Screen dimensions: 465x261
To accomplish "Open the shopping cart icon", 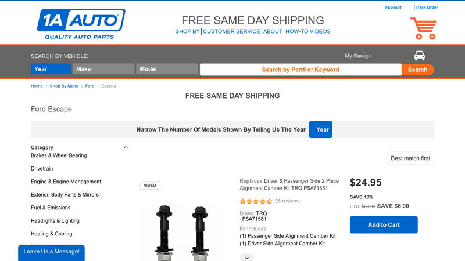I will (423, 28).
